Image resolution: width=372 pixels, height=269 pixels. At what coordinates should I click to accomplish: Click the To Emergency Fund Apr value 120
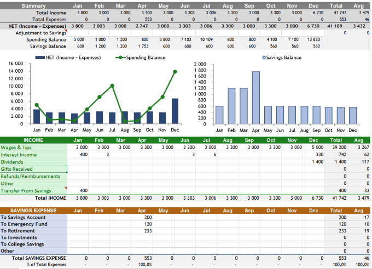(x=148, y=224)
